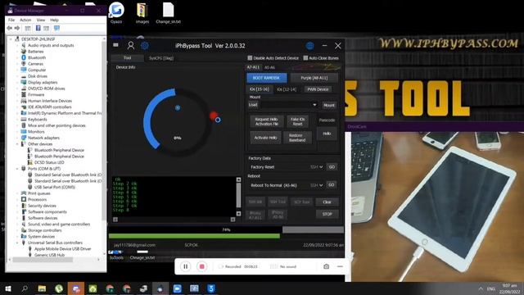Expand Display adapters node
524x295 pixels.
(x=17, y=82)
